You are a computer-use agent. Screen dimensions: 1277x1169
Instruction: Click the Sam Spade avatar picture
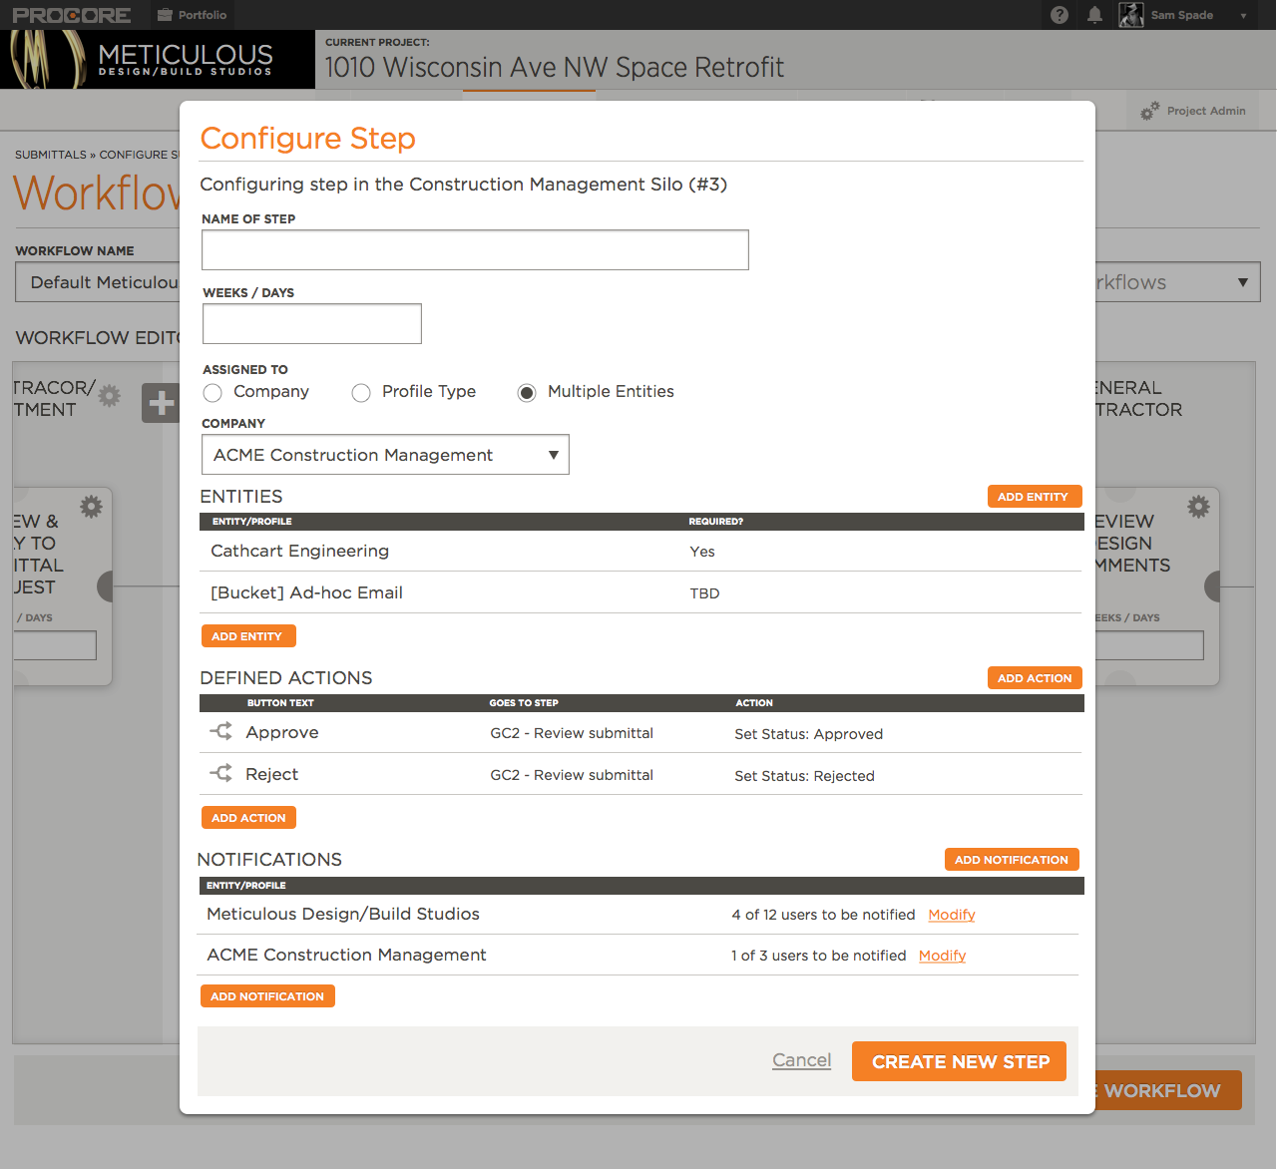[1131, 15]
